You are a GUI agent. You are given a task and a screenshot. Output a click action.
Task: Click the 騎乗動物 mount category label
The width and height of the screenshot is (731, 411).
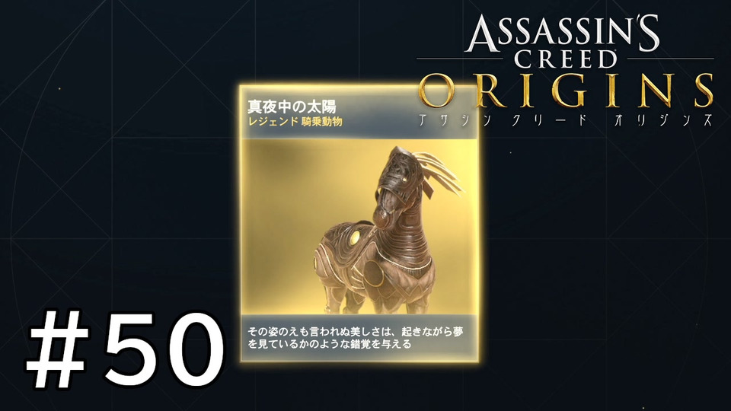tap(321, 122)
